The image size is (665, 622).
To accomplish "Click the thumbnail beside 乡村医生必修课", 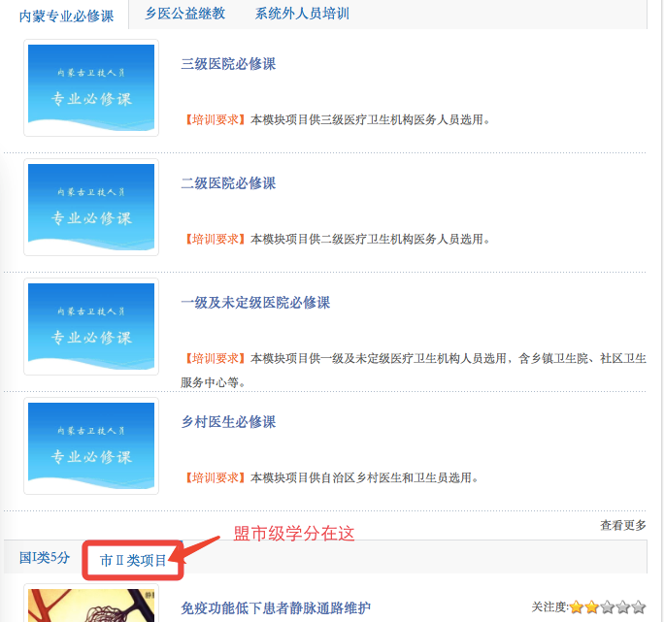I will [91, 445].
